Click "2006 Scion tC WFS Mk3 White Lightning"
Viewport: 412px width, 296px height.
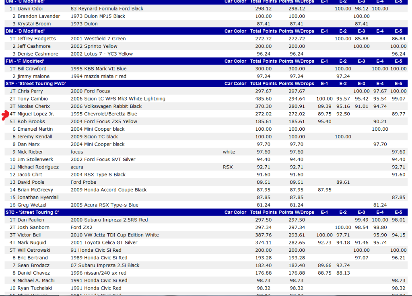click(x=118, y=99)
